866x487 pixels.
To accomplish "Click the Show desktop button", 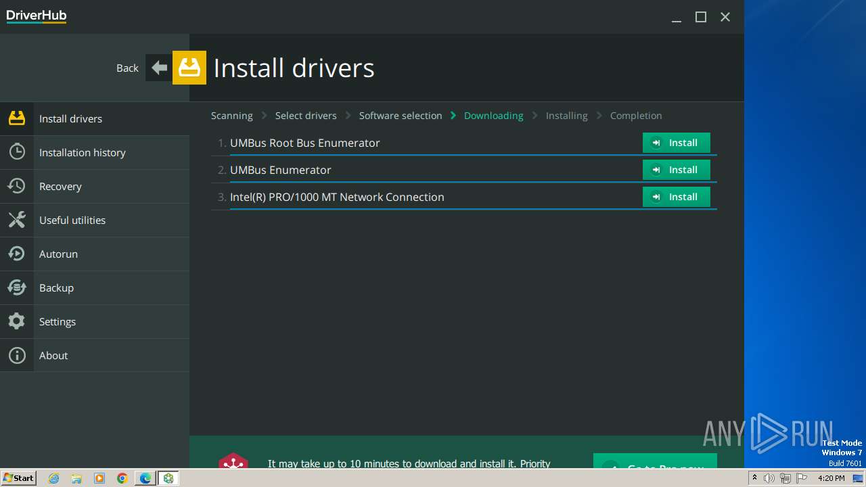I will click(859, 478).
